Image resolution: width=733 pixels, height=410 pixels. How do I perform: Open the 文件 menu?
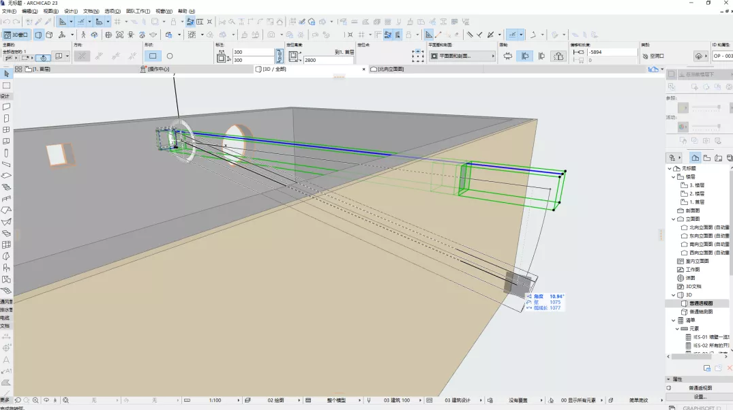tap(9, 12)
